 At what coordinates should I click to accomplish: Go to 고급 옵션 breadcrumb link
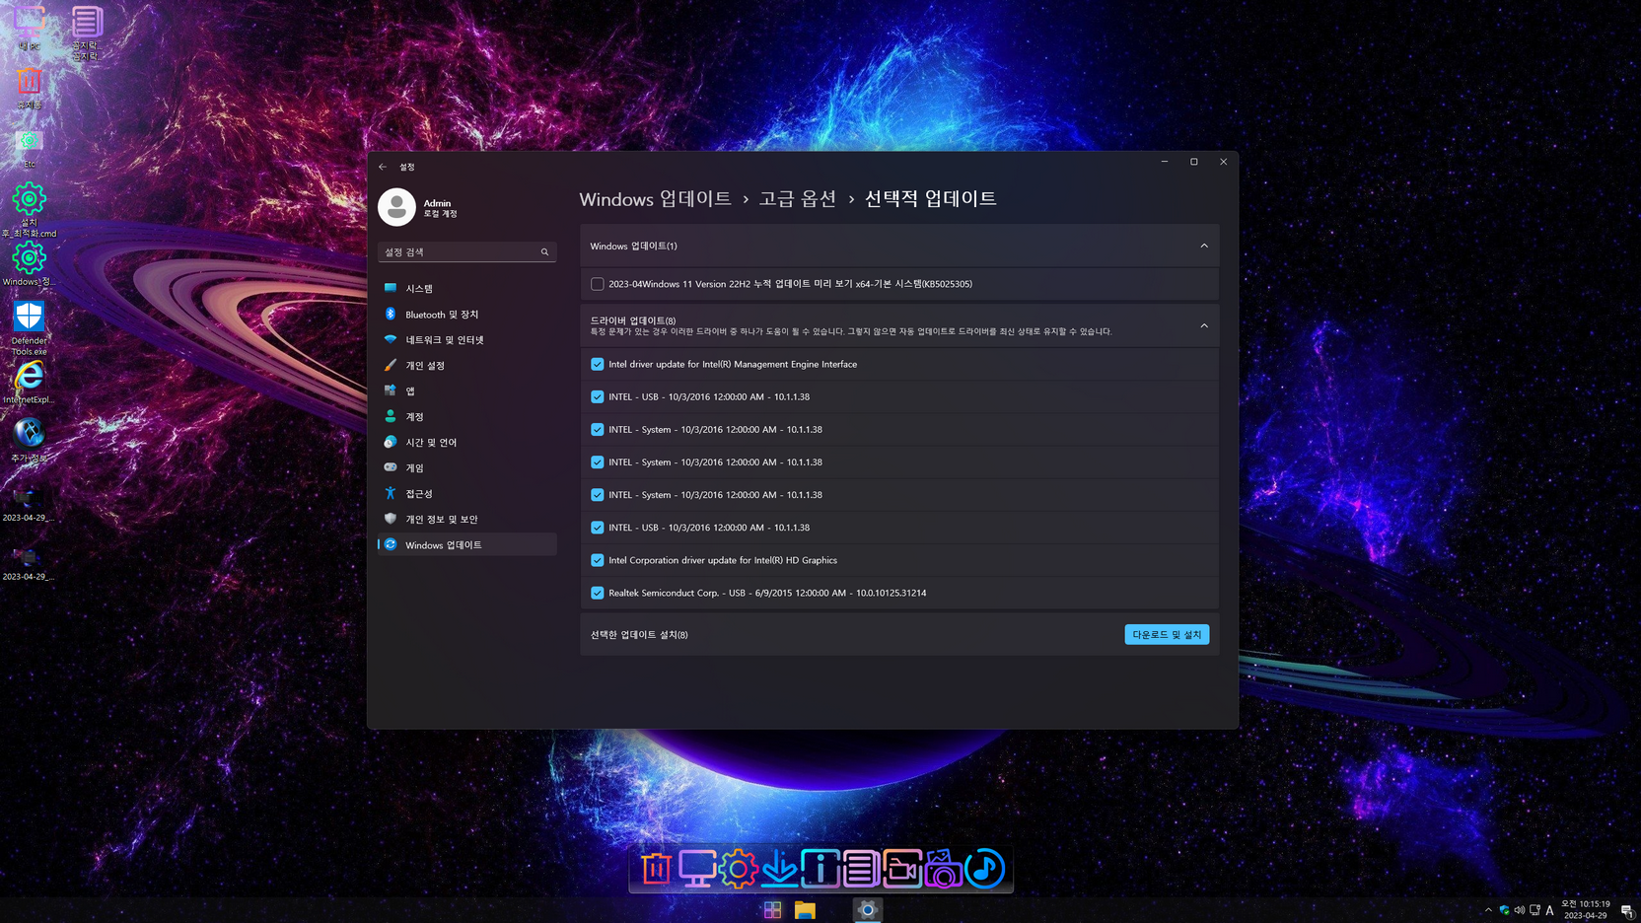[x=798, y=198]
